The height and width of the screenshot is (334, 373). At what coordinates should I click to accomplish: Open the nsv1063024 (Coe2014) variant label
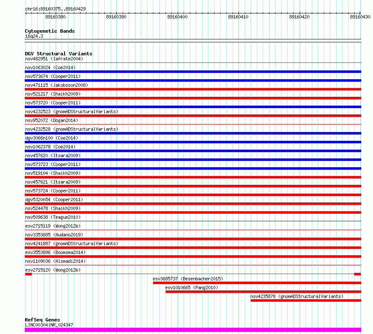tap(50, 67)
